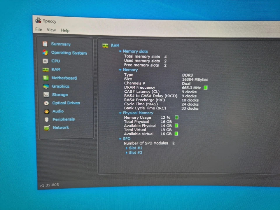
Task: Click the Optical Drives disc icon
Action: (46, 103)
